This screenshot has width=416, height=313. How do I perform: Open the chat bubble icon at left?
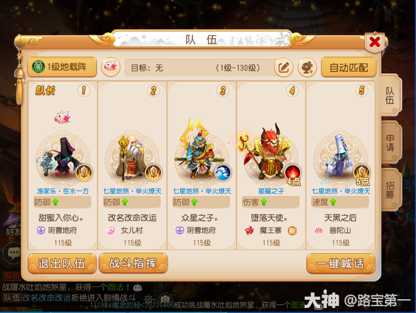coord(13,252)
